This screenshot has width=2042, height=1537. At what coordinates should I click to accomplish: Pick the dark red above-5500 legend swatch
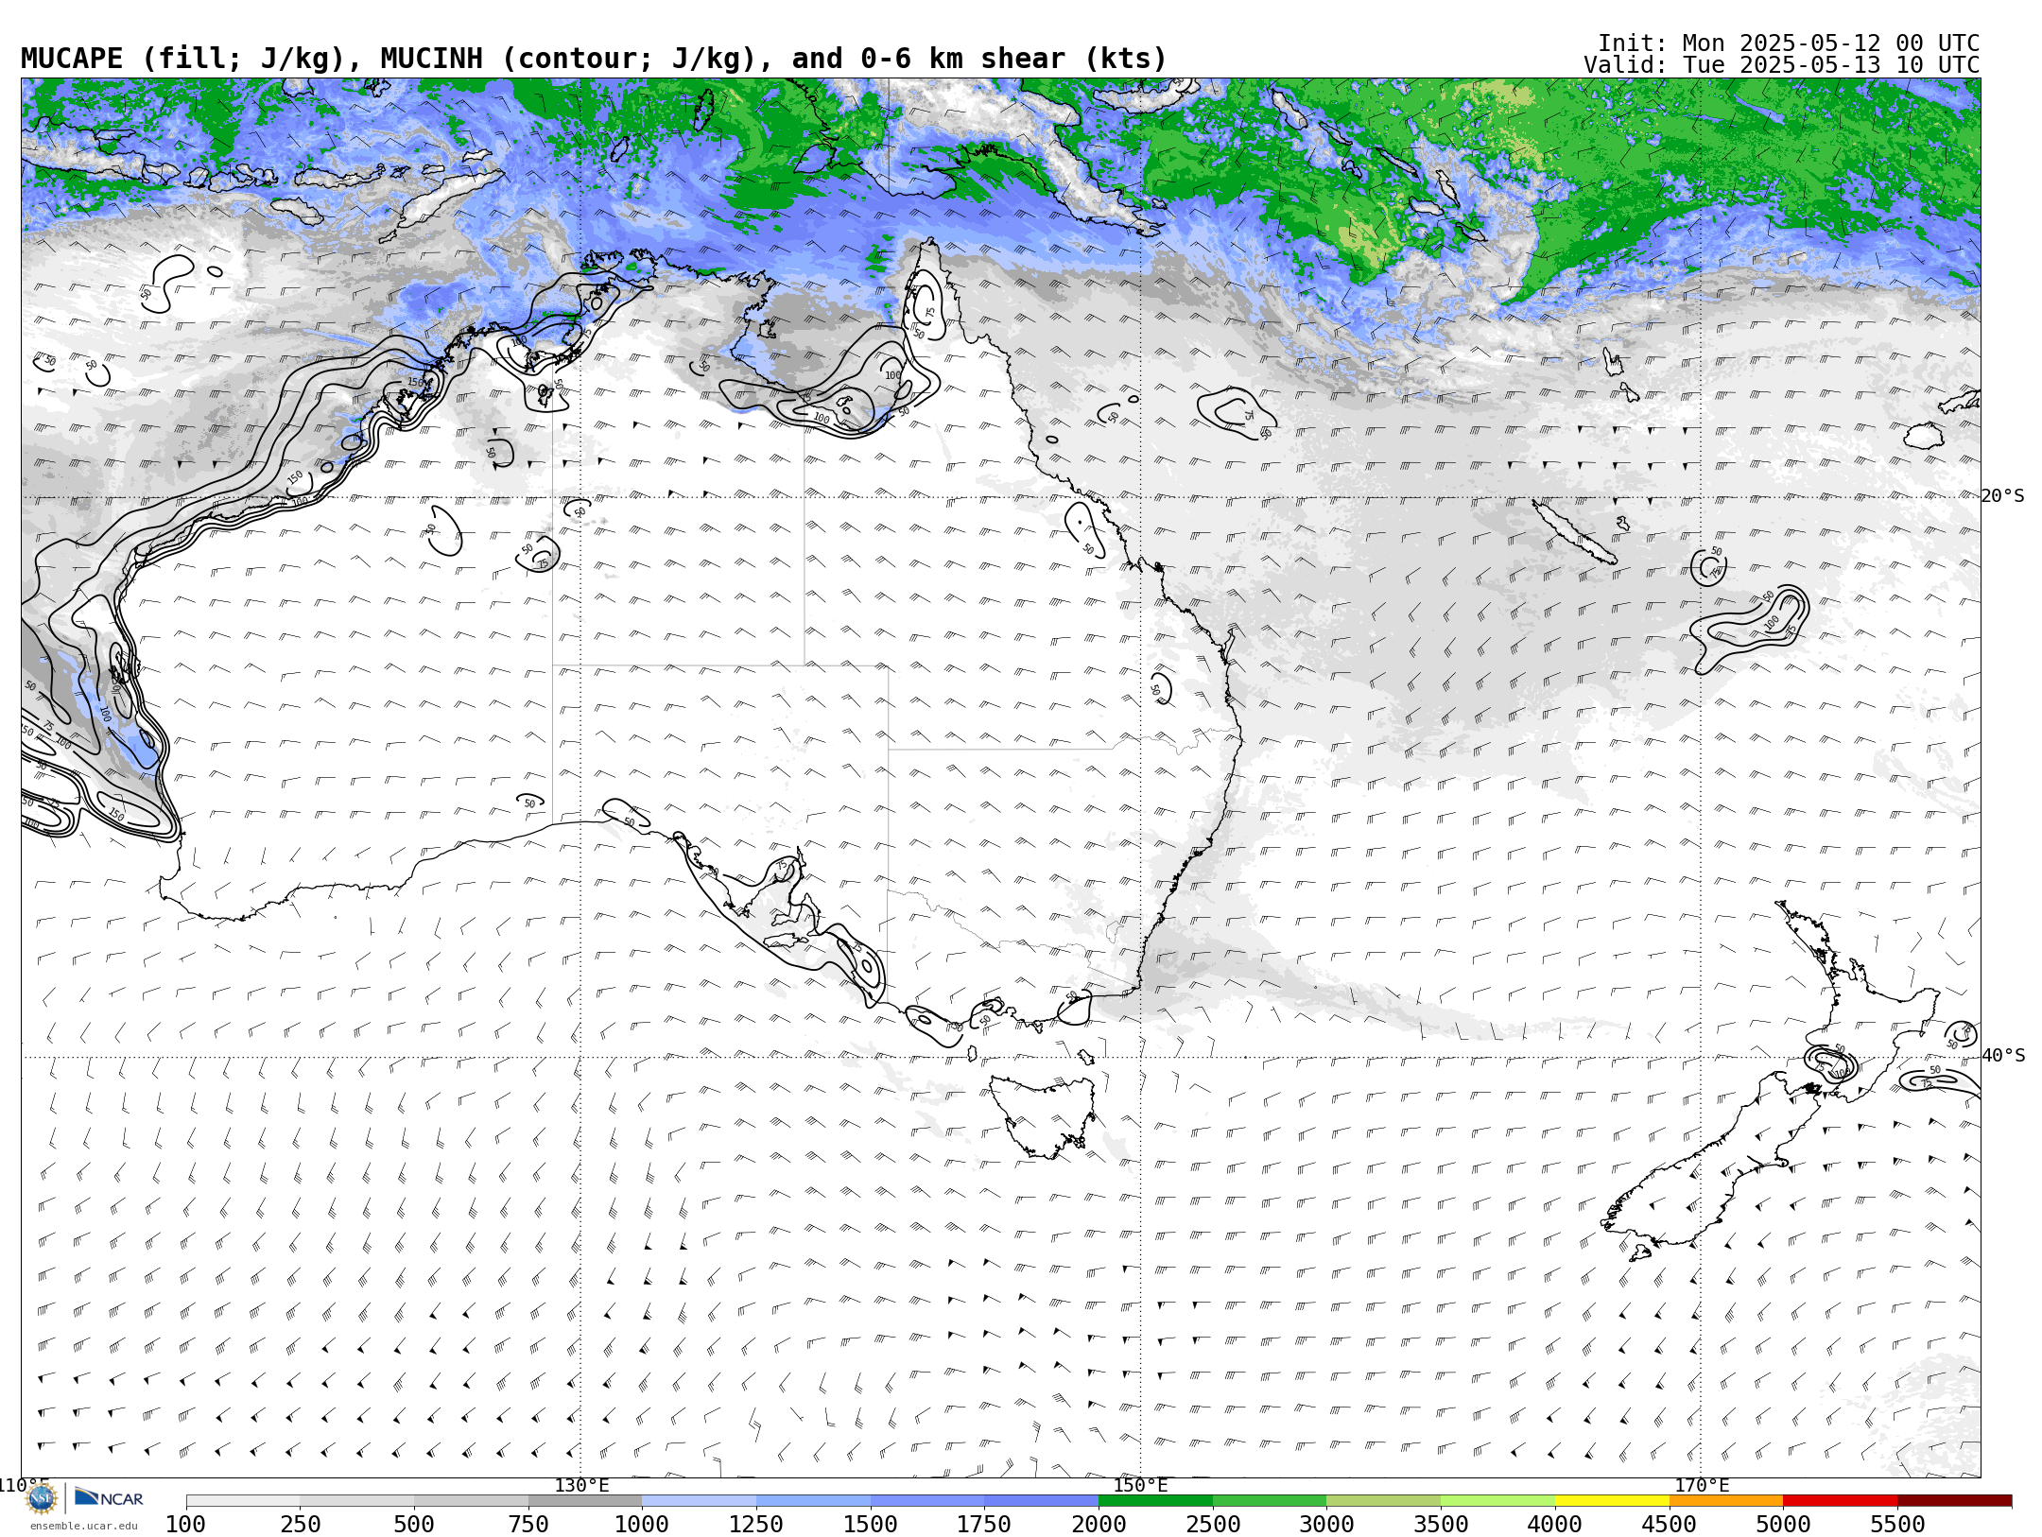pos(1954,1501)
